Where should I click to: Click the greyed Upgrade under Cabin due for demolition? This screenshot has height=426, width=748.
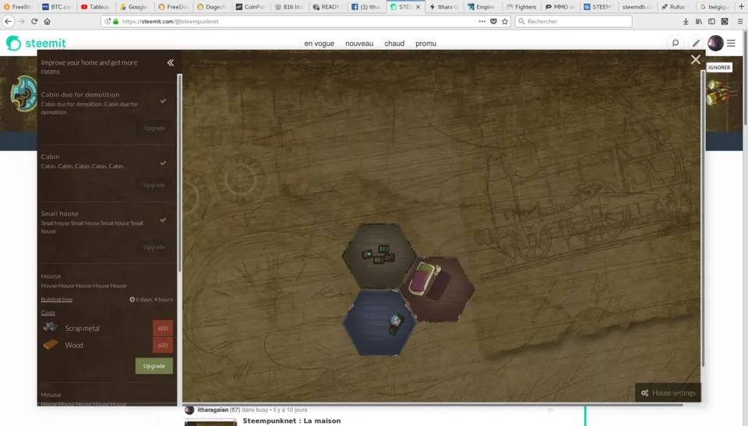[154, 128]
